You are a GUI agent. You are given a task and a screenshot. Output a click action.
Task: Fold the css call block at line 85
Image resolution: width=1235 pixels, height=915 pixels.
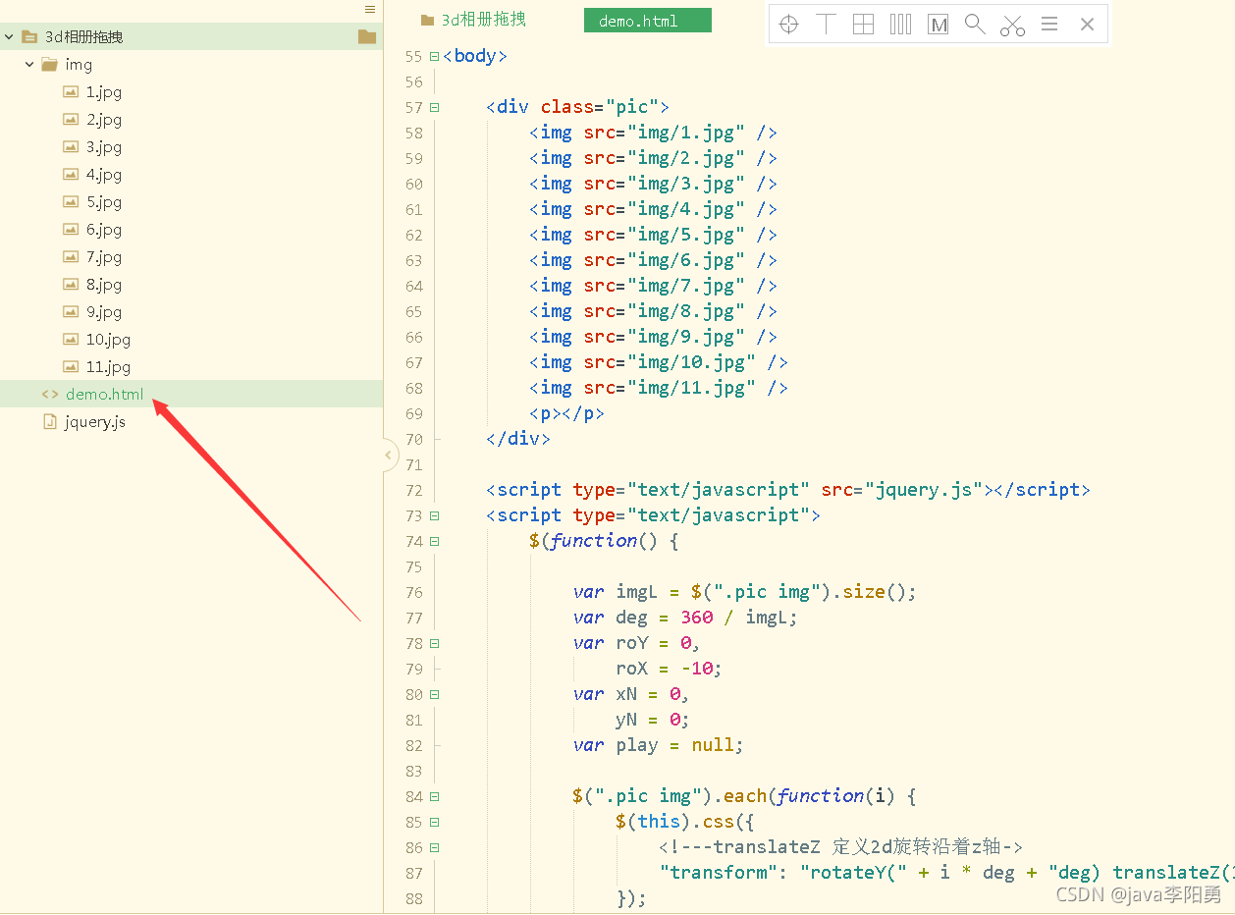[x=434, y=823]
